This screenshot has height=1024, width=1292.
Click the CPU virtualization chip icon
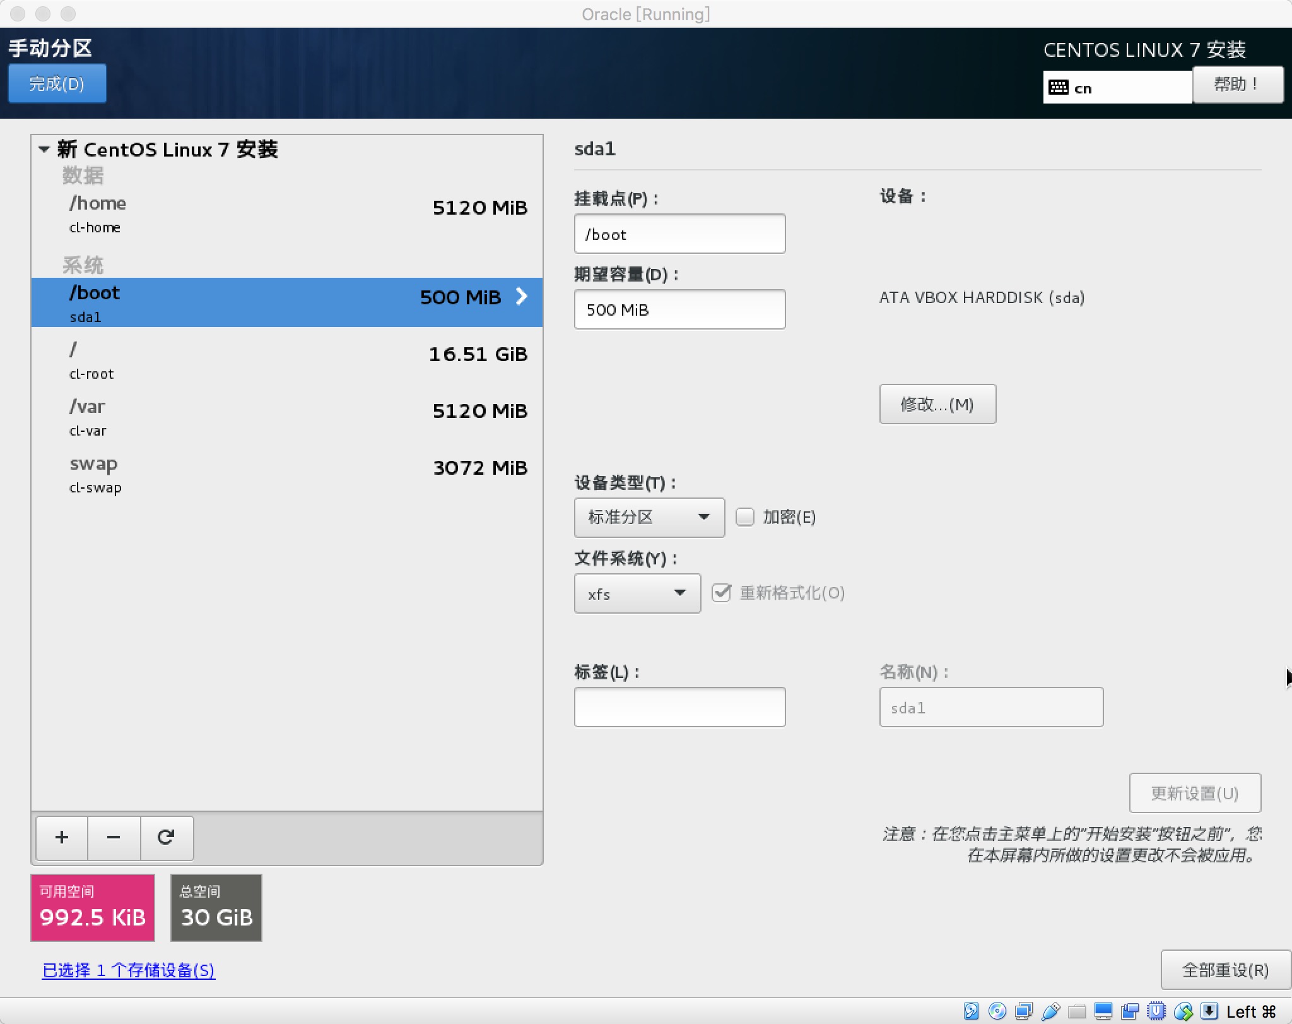[1156, 1011]
